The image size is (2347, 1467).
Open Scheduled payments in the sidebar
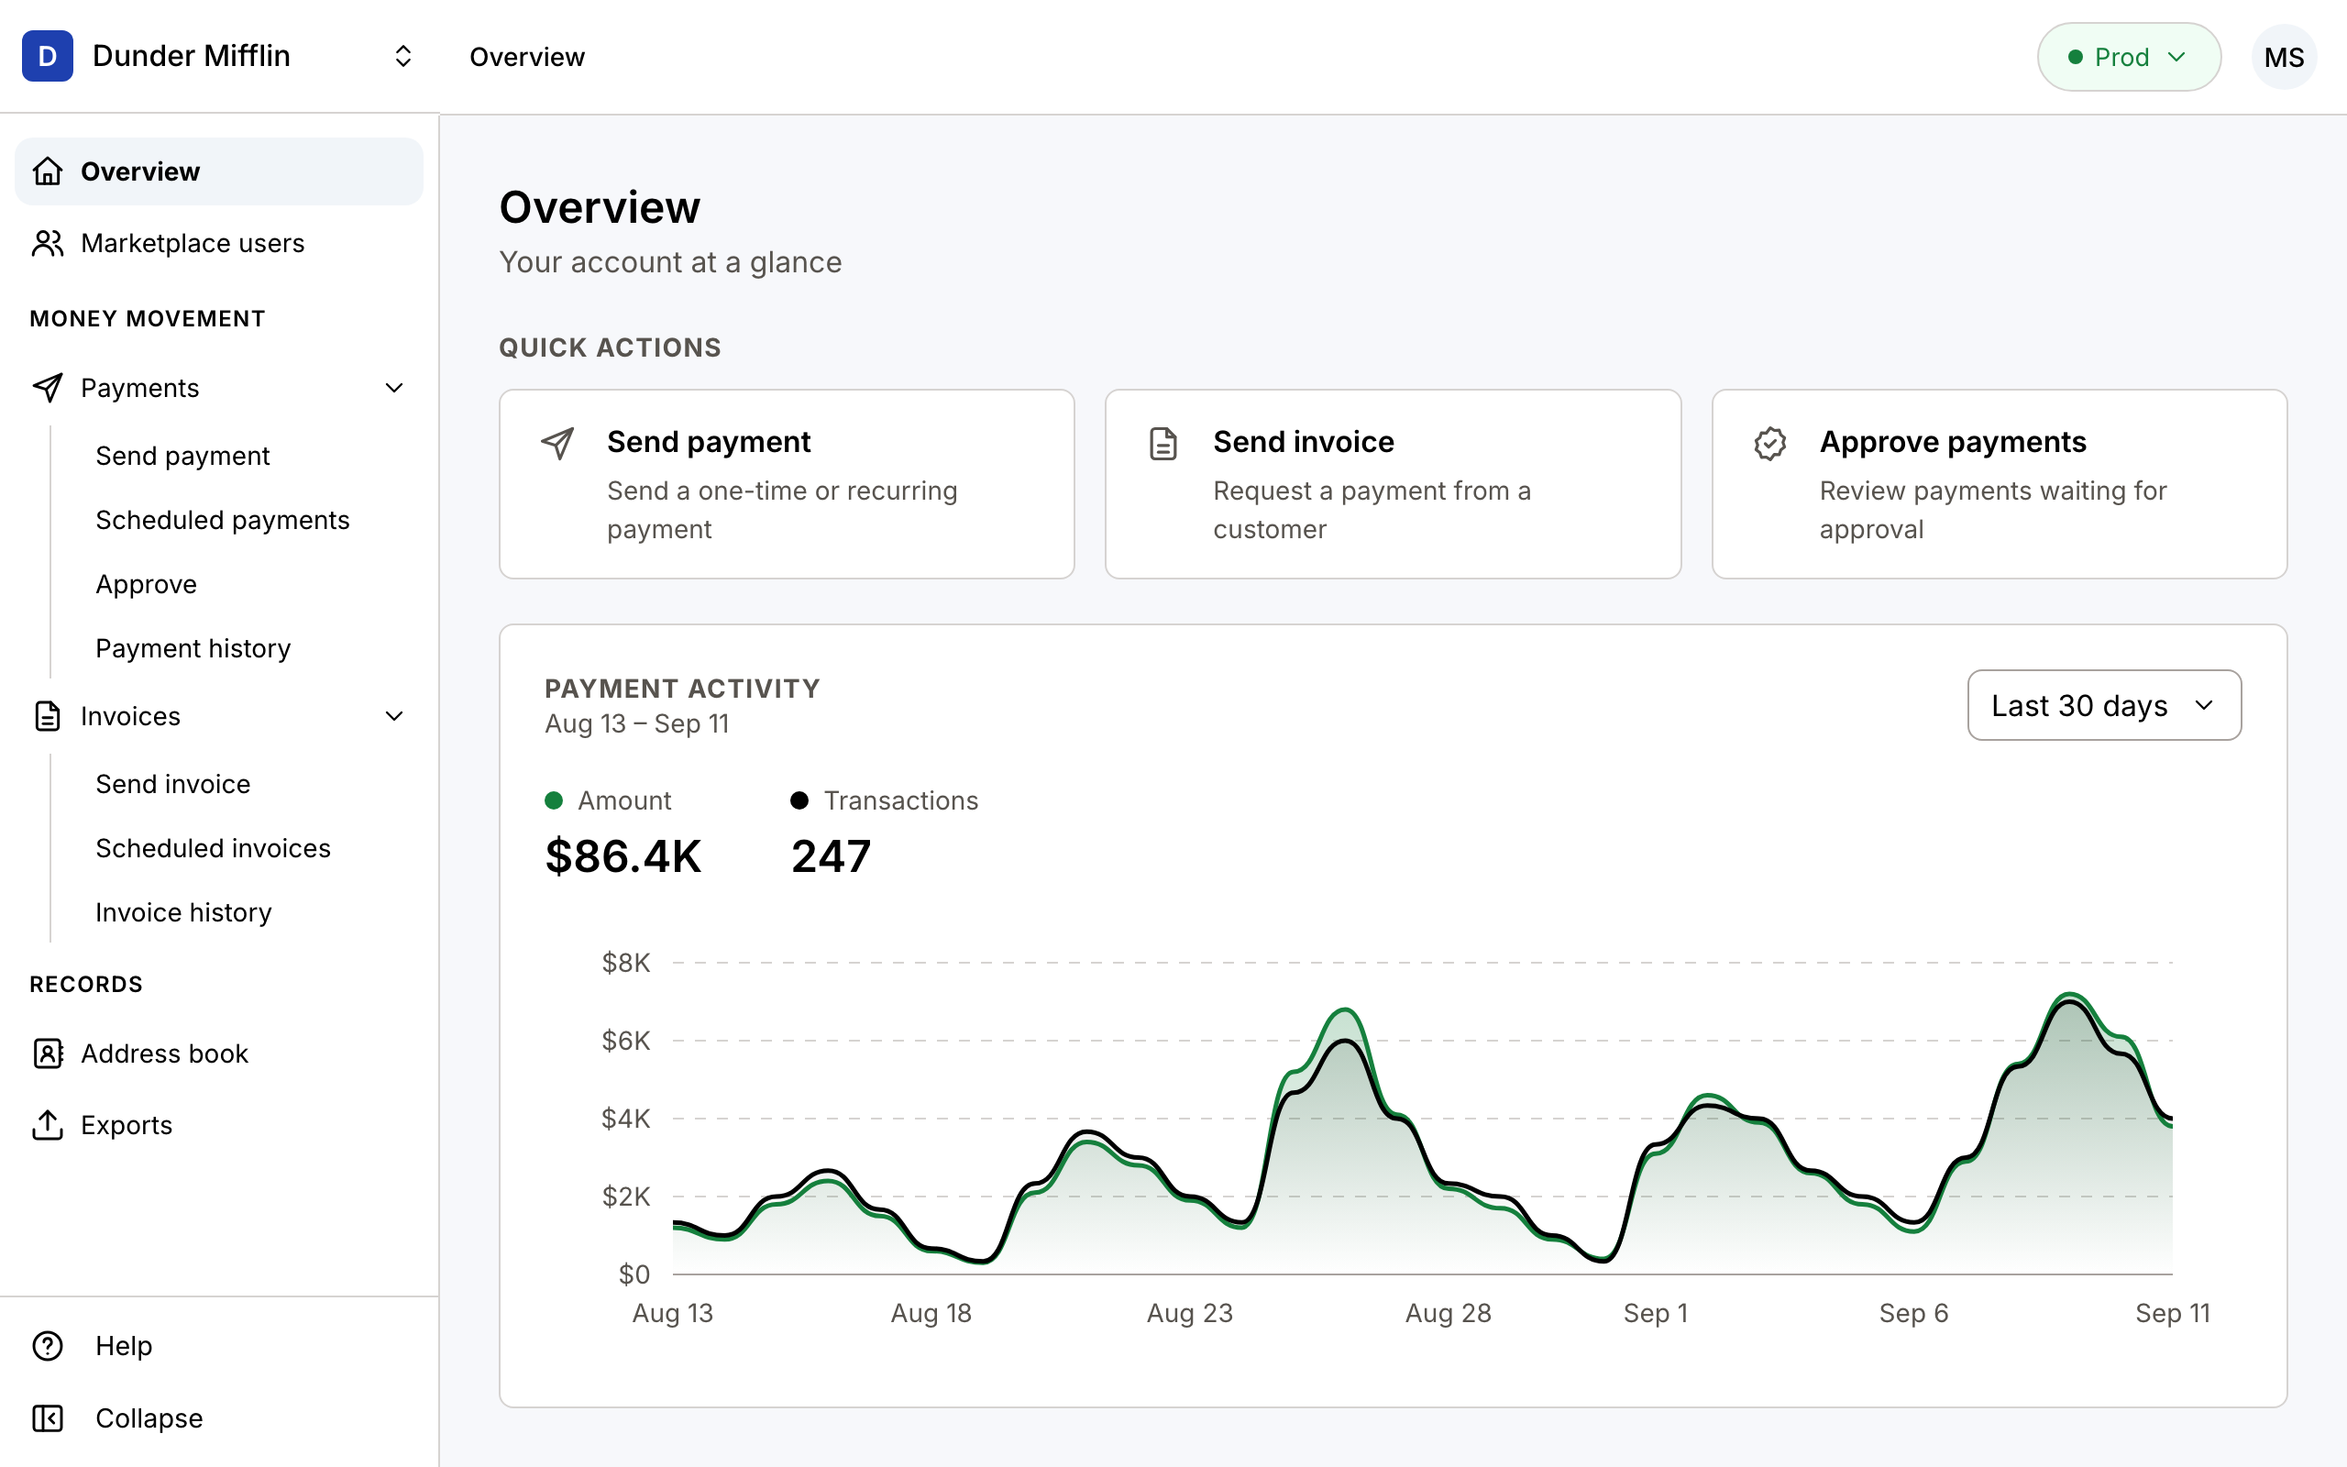tap(222, 520)
